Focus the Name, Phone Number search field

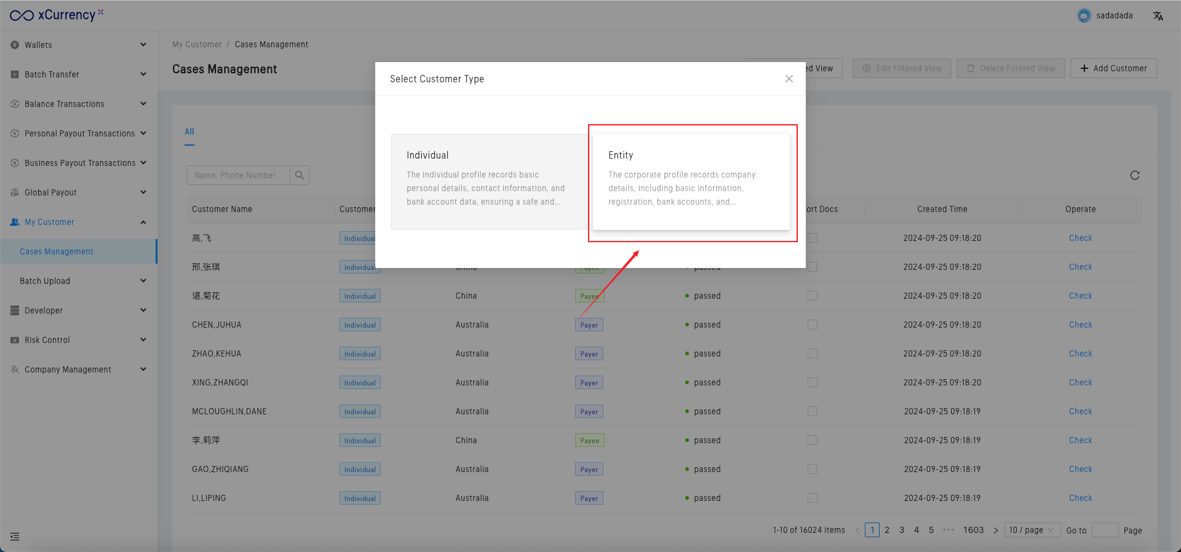239,175
